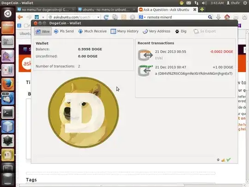Click the browser back arrow button

click(x=20, y=17)
